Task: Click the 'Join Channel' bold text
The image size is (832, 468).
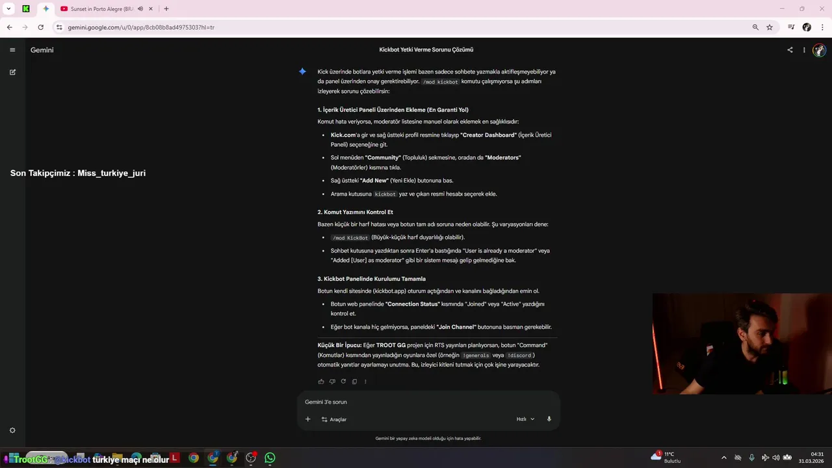Action: coord(456,327)
